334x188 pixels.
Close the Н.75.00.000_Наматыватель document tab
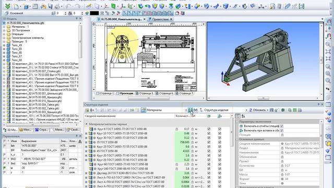(x=145, y=19)
